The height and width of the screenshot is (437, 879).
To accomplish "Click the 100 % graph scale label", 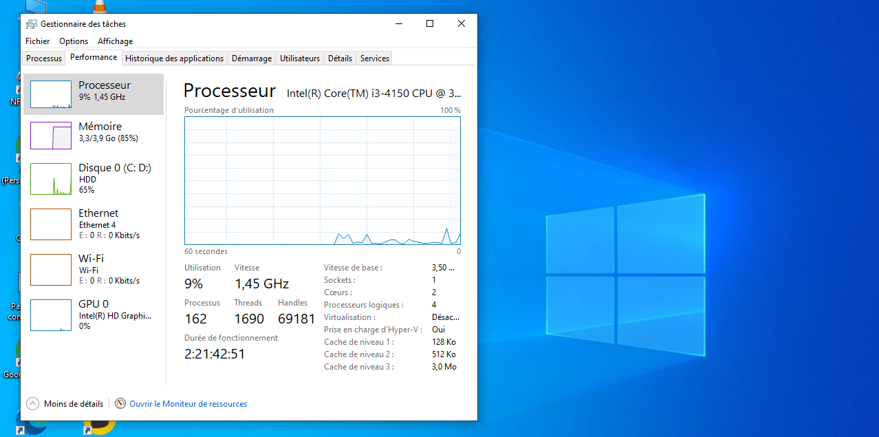I will point(451,110).
